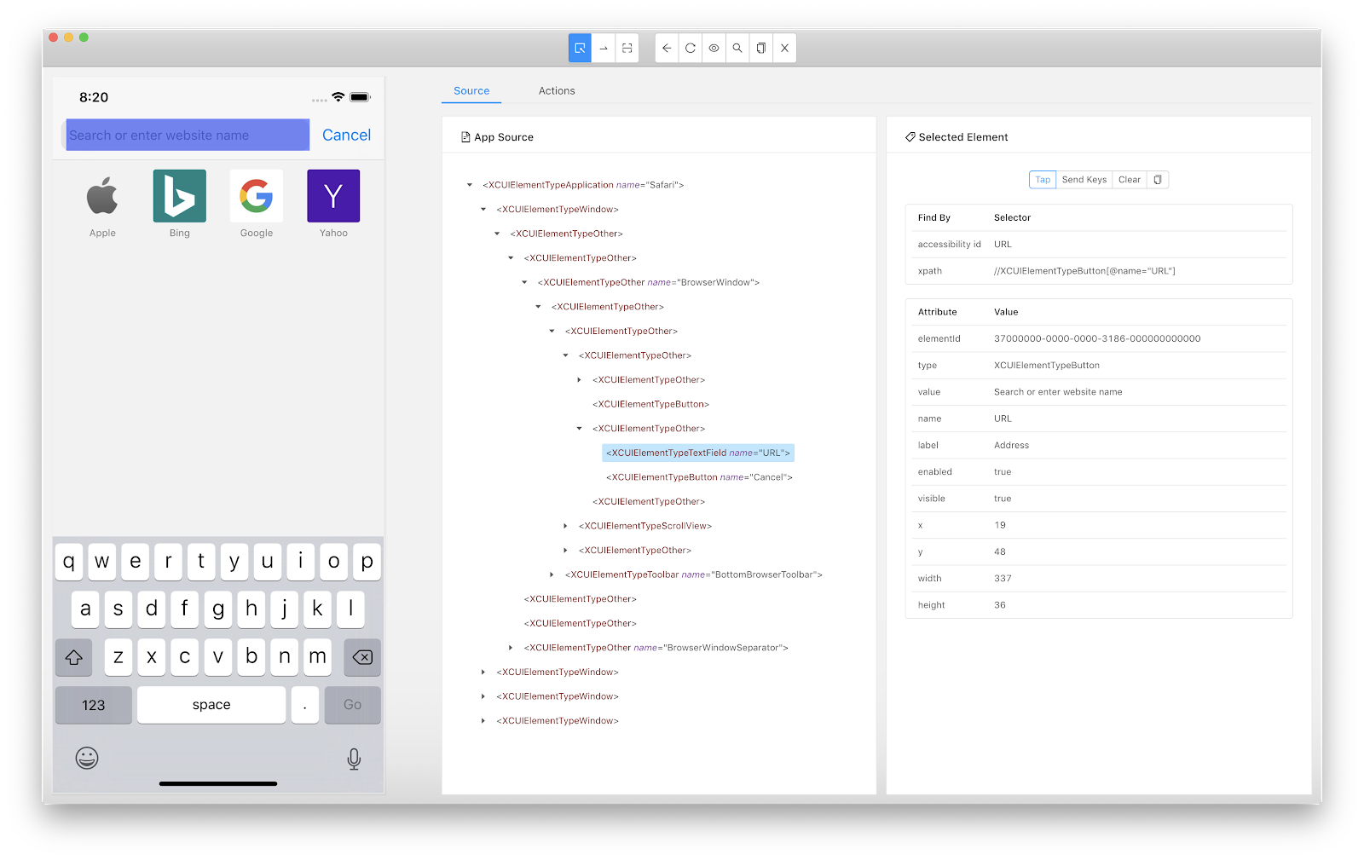Tap the p key on keyboard

[367, 562]
